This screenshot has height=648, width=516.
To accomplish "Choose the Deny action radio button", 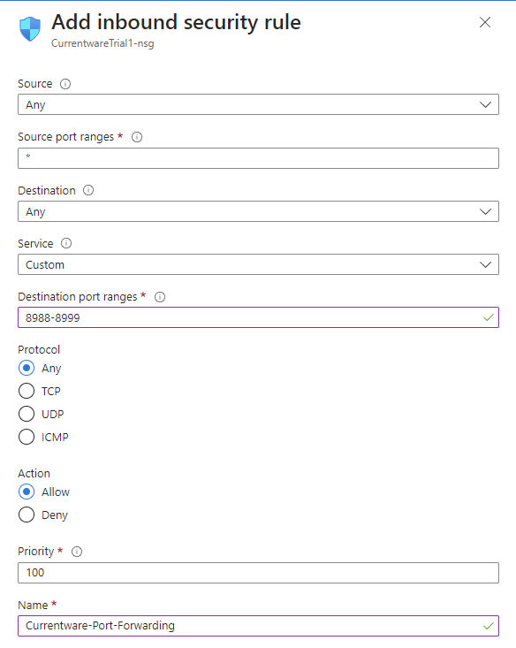I will tap(27, 515).
